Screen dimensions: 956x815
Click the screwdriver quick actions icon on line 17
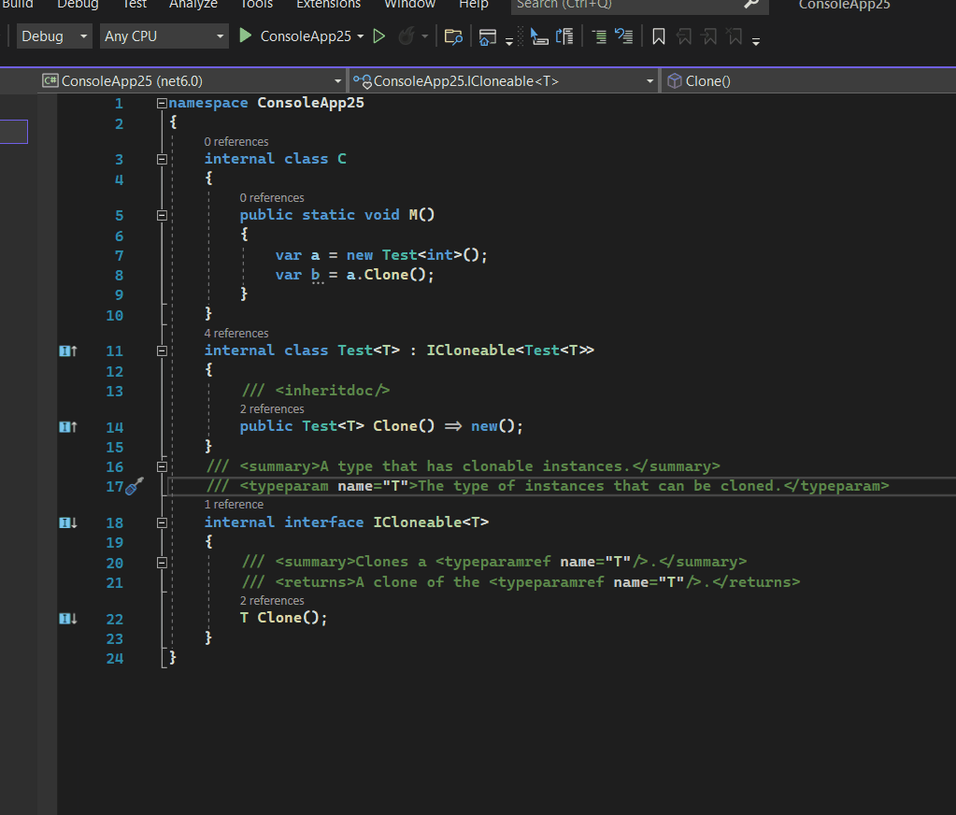[135, 486]
